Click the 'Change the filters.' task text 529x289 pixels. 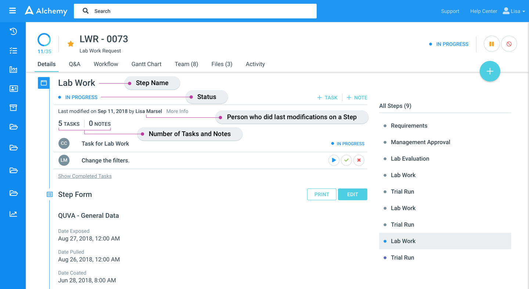click(x=105, y=160)
